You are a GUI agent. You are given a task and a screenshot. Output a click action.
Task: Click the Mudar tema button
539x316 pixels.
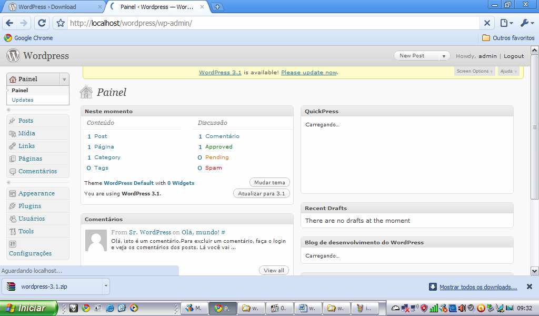[269, 182]
